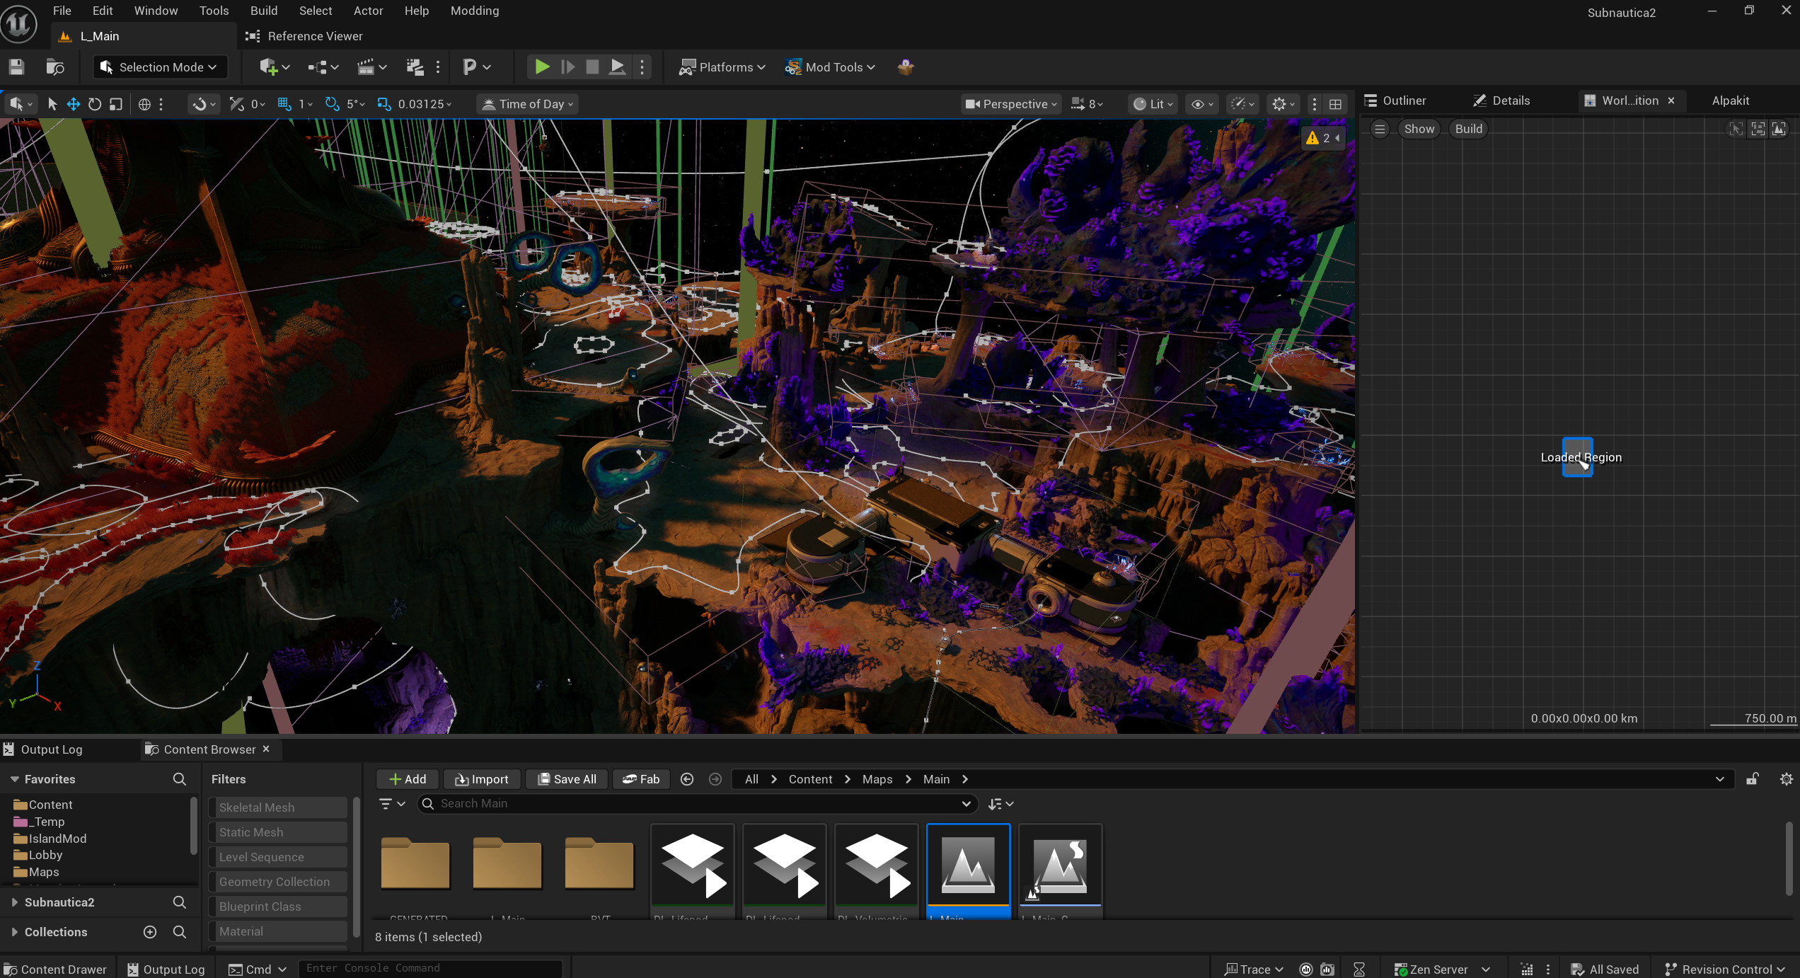
Task: Open the Platforms dropdown
Action: (x=722, y=67)
